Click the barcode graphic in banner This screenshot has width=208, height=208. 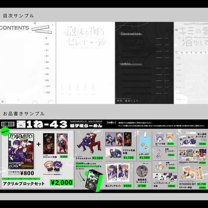(x=8, y=124)
